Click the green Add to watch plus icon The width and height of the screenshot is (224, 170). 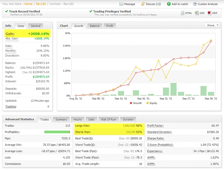[169, 4]
